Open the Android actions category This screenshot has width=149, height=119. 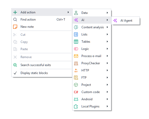click(92, 99)
